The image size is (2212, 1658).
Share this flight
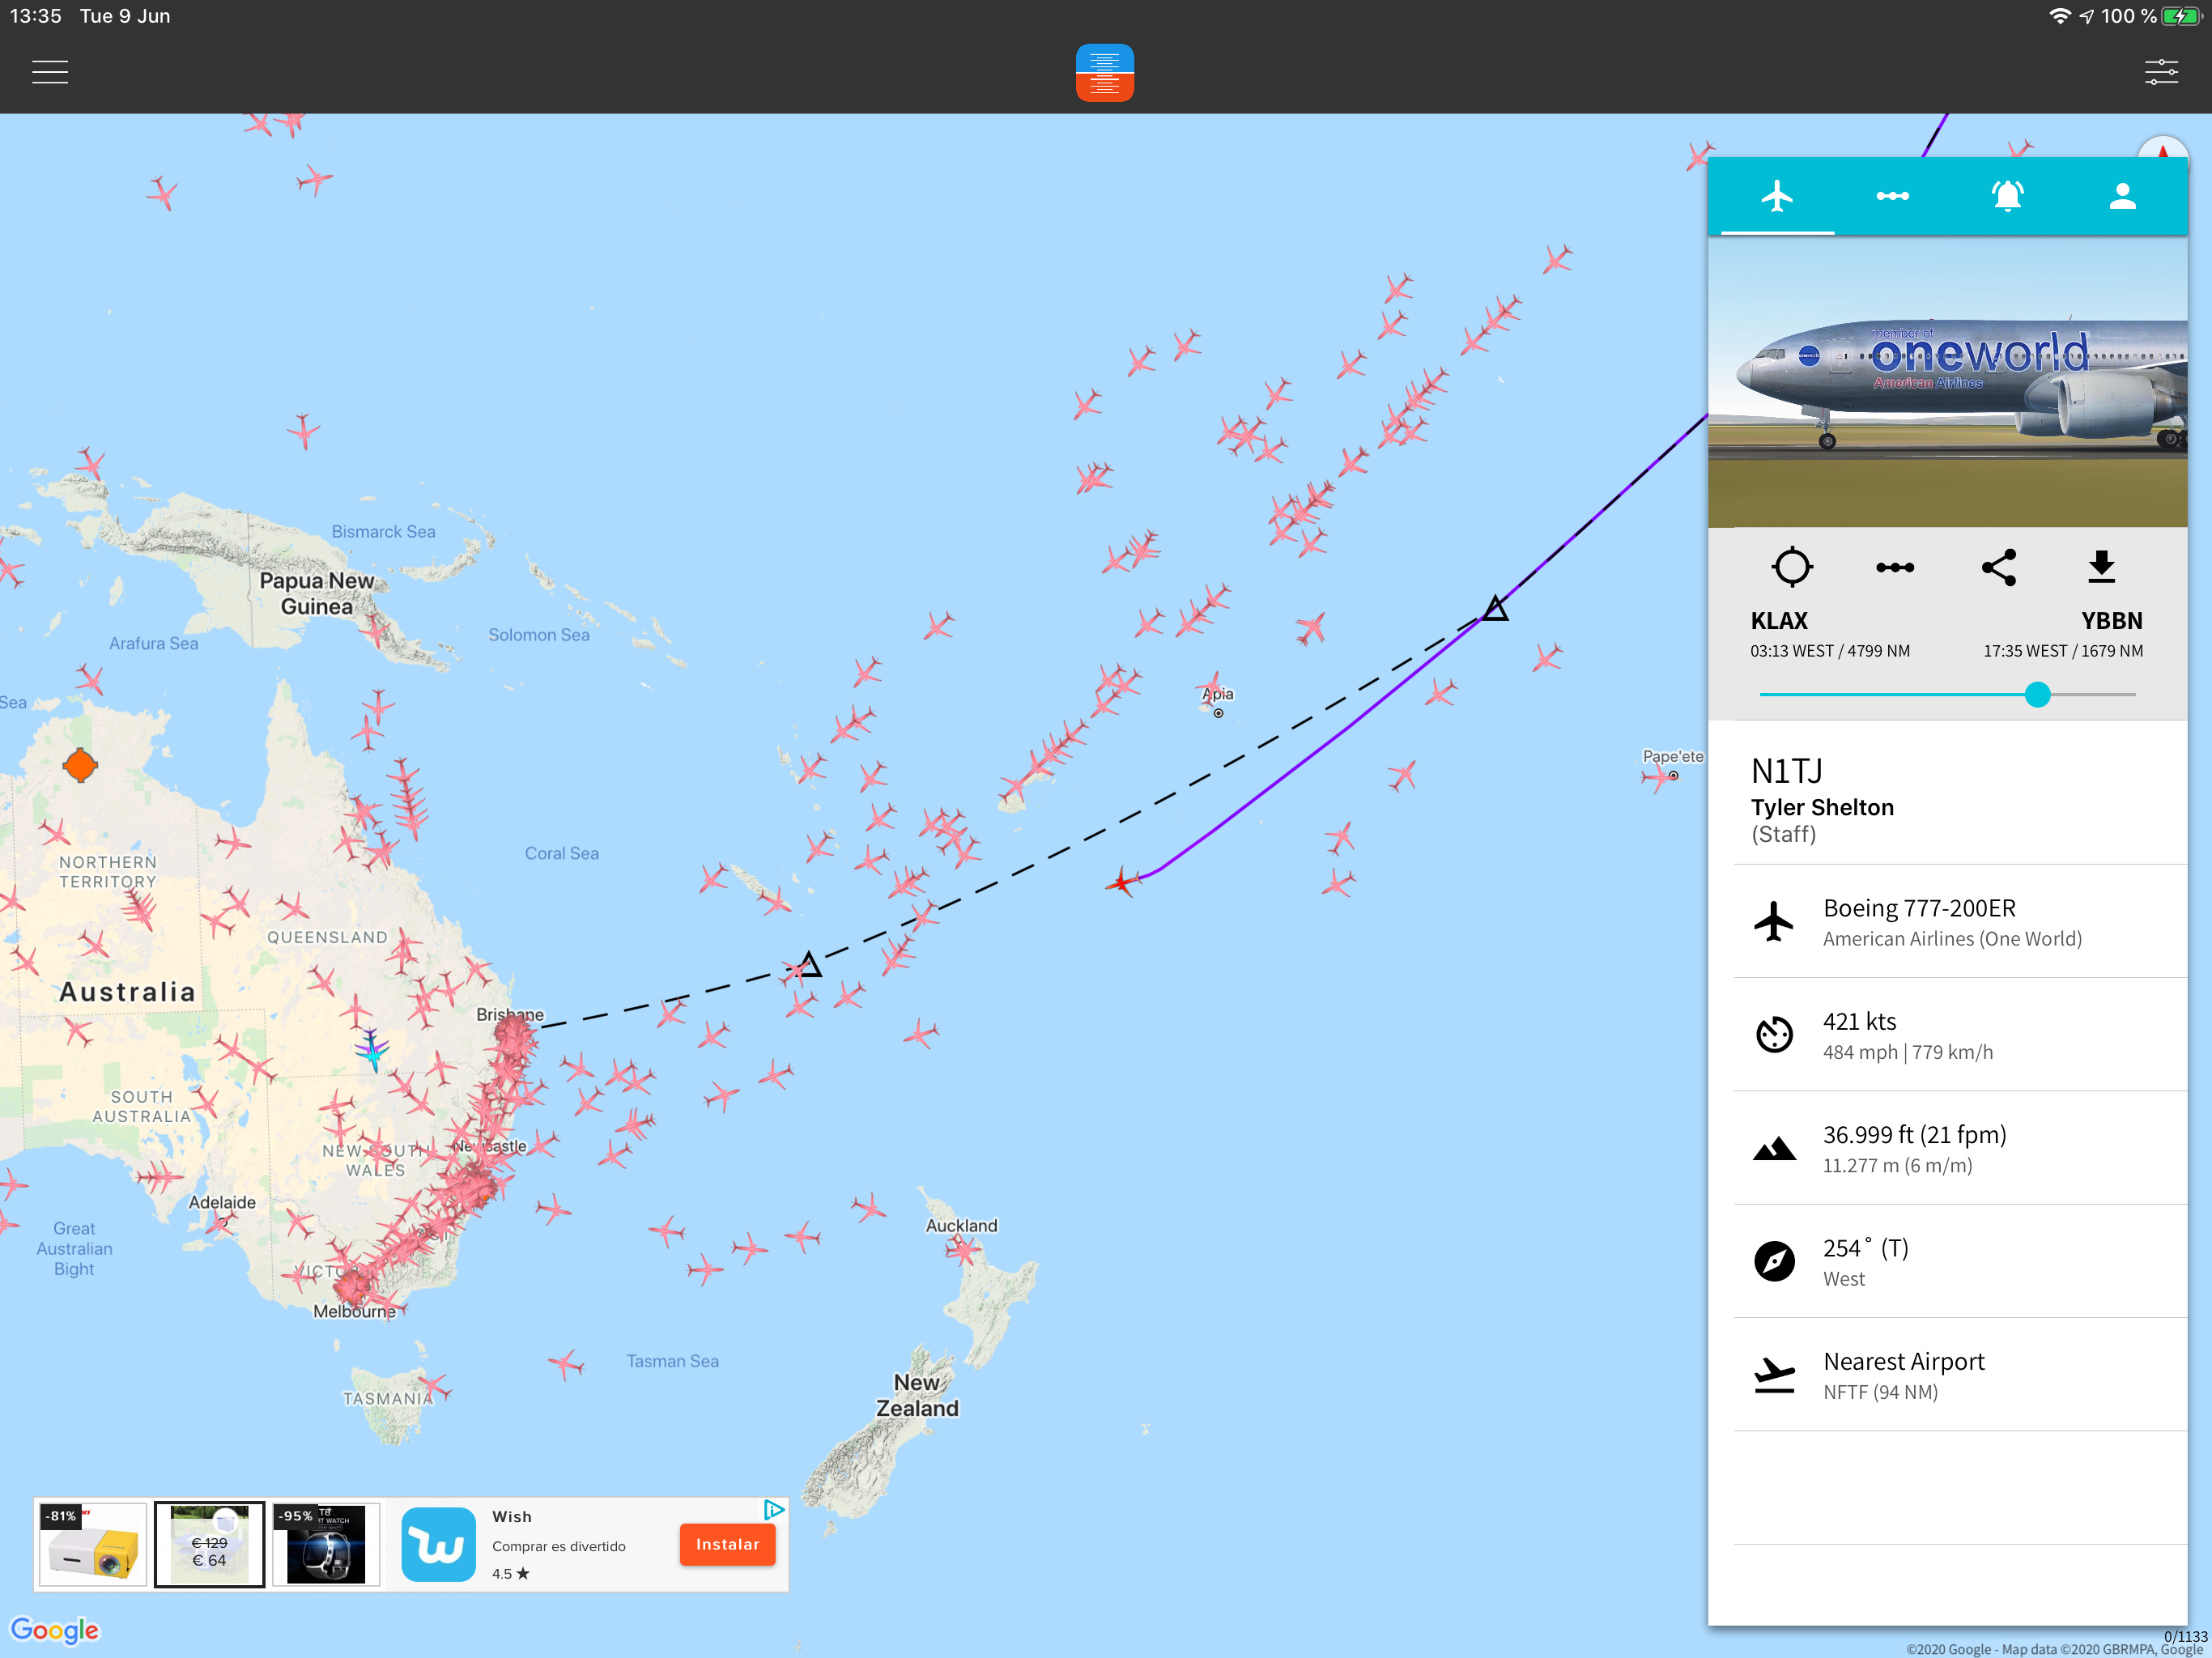1999,567
